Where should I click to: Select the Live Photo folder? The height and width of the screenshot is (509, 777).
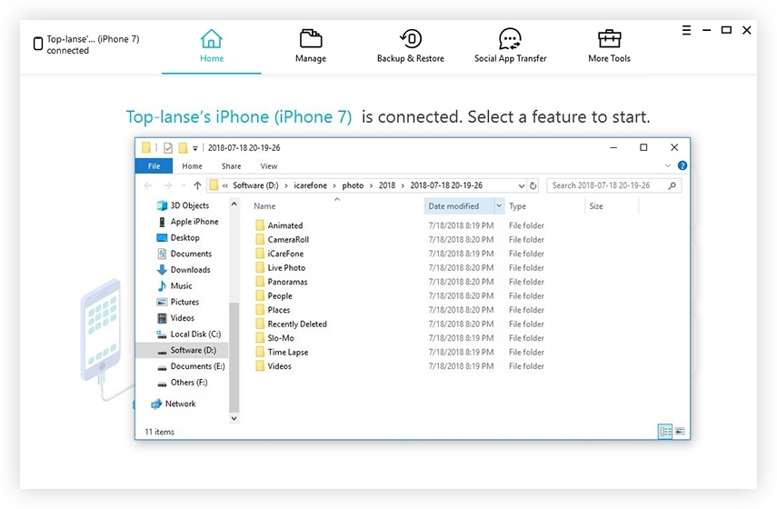pos(281,267)
